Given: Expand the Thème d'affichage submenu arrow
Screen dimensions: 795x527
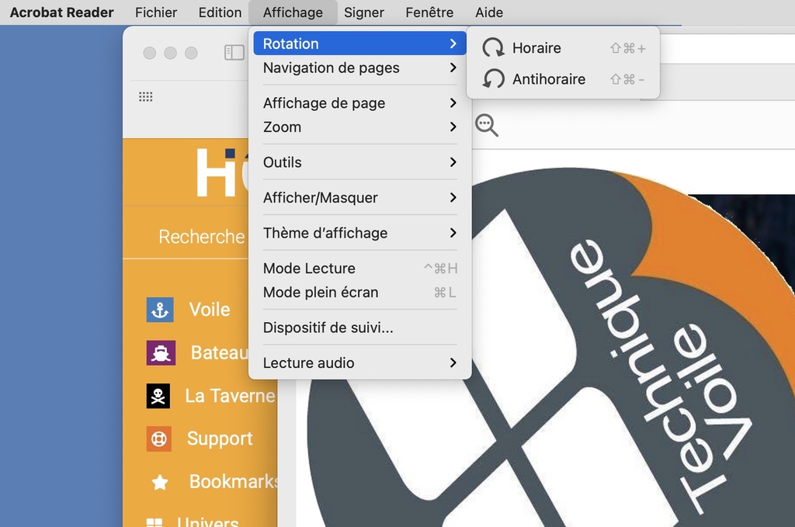Looking at the screenshot, I should [453, 233].
